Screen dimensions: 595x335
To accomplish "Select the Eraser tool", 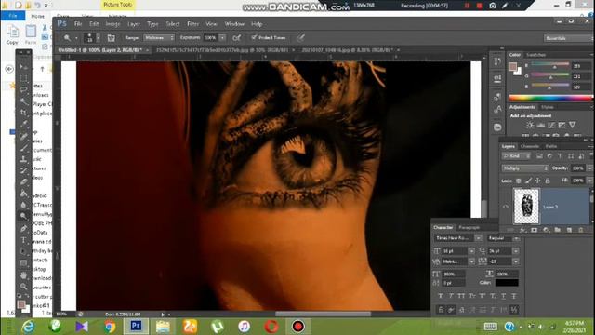I will [x=23, y=182].
